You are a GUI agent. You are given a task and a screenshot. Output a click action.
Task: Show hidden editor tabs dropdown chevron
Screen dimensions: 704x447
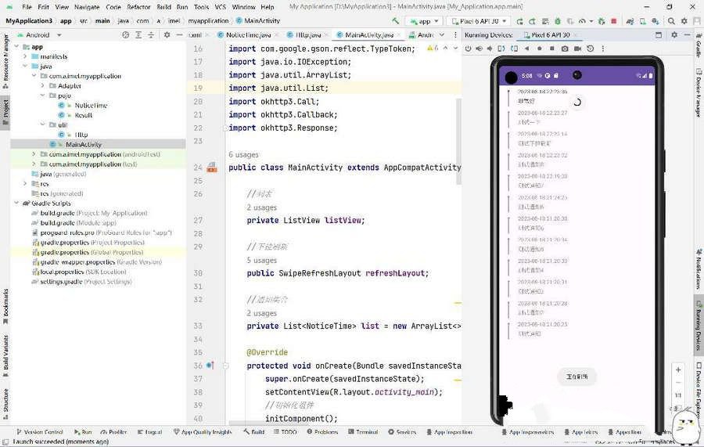click(442, 34)
